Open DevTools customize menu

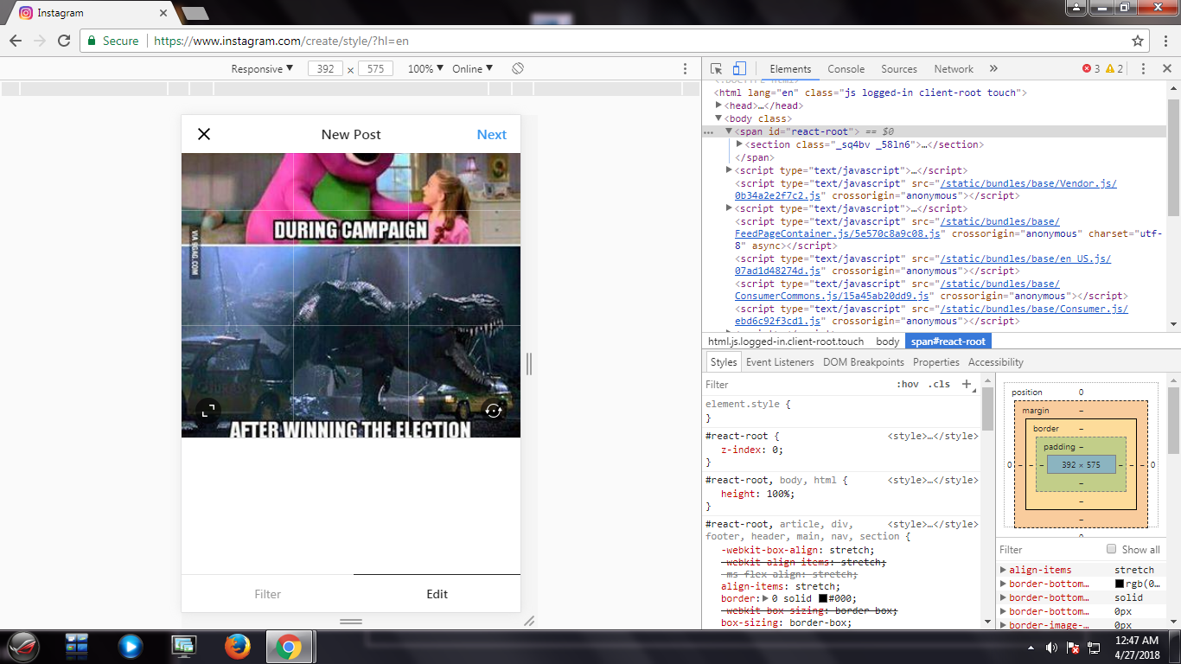pyautogui.click(x=1143, y=69)
